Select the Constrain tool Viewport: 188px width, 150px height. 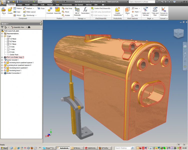(x=50, y=10)
